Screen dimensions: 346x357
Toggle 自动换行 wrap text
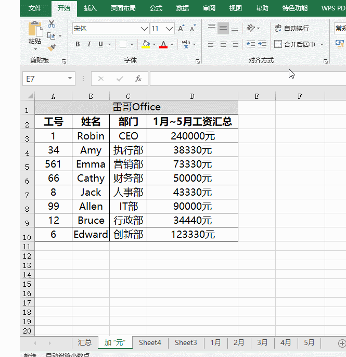tap(292, 28)
